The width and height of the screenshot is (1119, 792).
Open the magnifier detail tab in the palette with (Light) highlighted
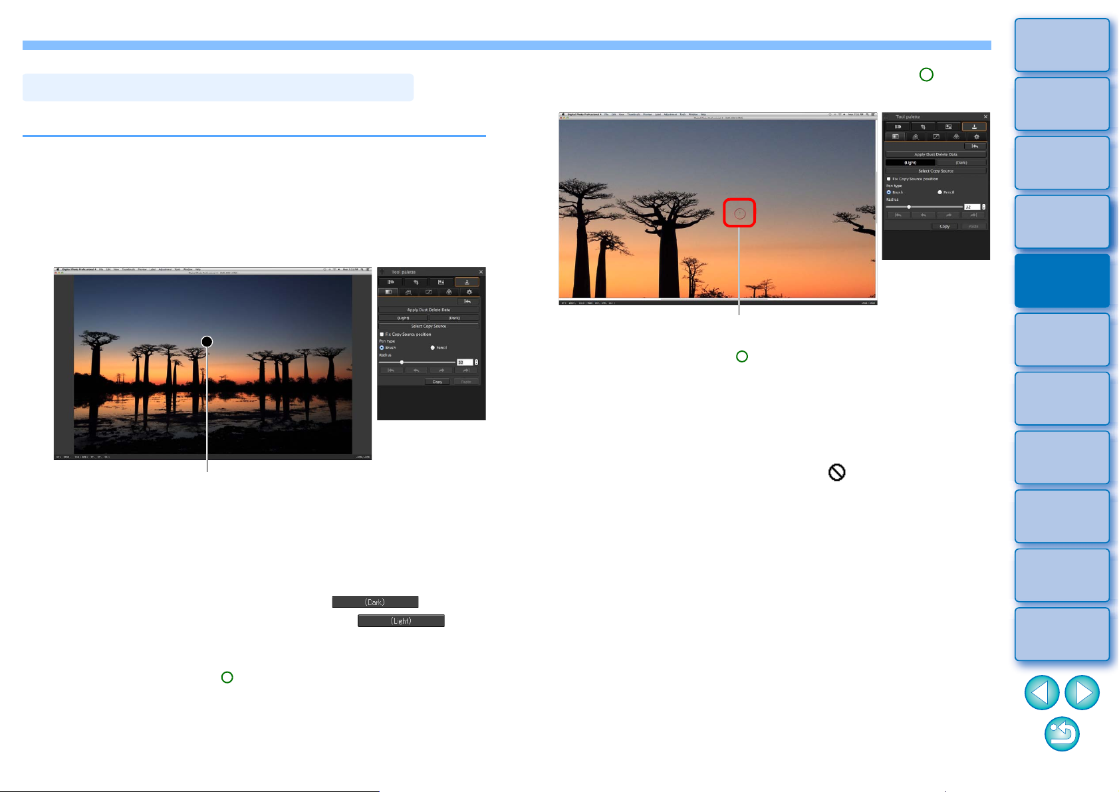point(916,136)
